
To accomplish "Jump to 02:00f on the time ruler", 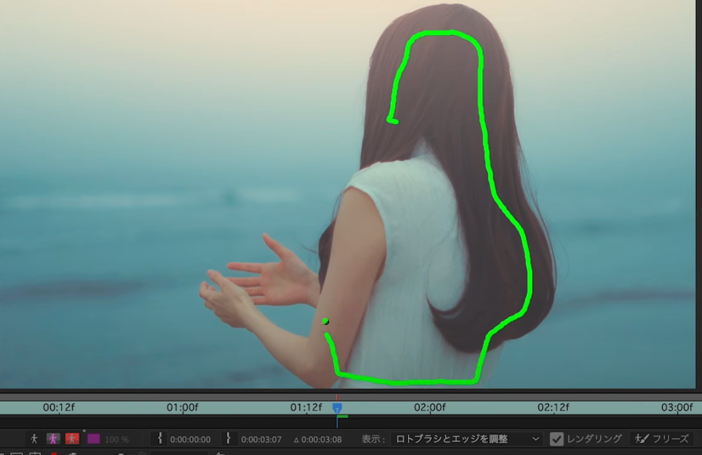I will pos(430,408).
